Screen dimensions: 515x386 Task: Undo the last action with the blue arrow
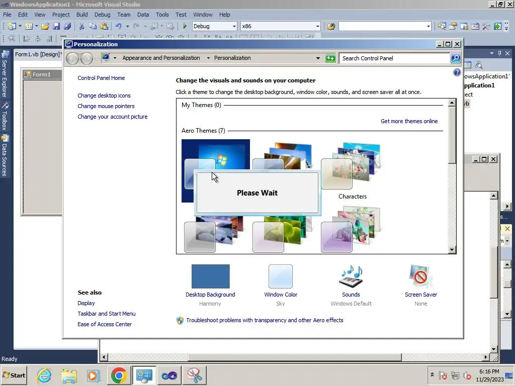tap(119, 26)
